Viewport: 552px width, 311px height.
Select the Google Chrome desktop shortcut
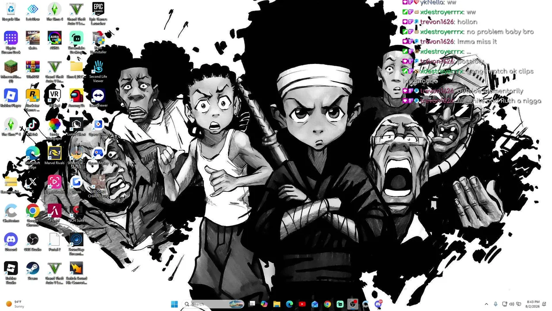point(33,215)
